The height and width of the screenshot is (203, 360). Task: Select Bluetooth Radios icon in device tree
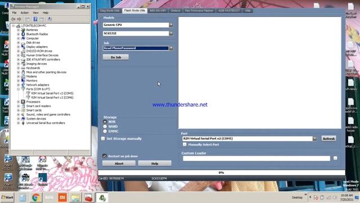tap(23, 34)
